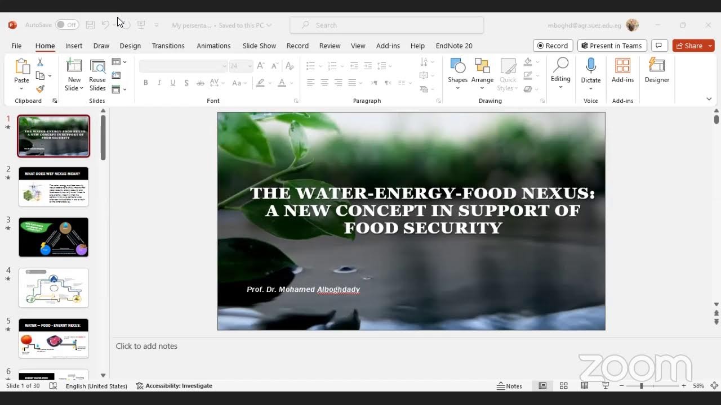
Task: Click the Undo arrow
Action: 105,25
